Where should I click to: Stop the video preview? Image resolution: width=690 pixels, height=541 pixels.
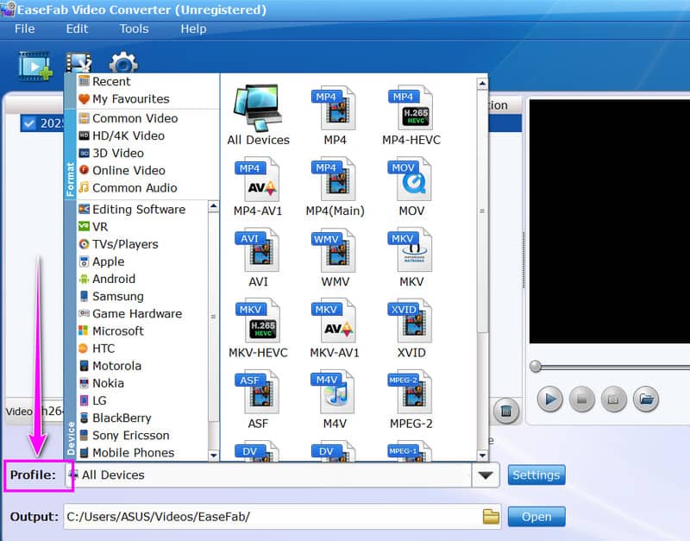point(581,399)
